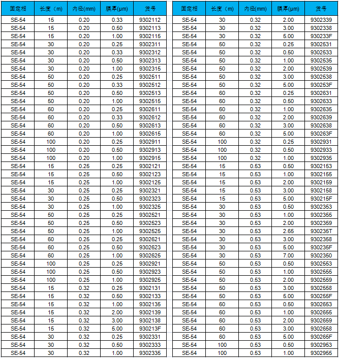Image resolution: width=339 pixels, height=358 pixels.
Task: Click product number 9302955
Action: 321,353
